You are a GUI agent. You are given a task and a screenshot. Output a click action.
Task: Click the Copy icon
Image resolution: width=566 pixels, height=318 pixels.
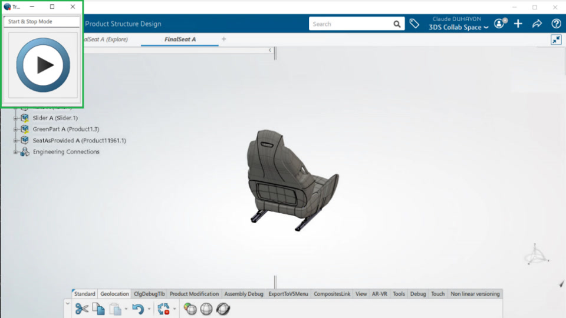click(x=98, y=309)
